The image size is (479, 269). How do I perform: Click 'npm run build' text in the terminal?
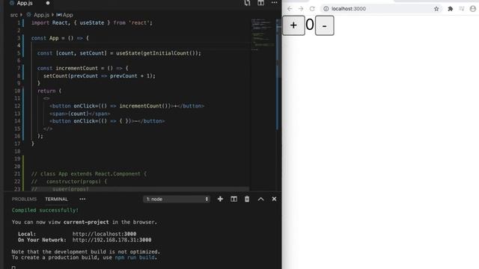point(135,258)
